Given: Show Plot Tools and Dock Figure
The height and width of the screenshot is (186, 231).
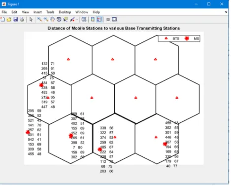Looking at the screenshot, I should pos(114,19).
